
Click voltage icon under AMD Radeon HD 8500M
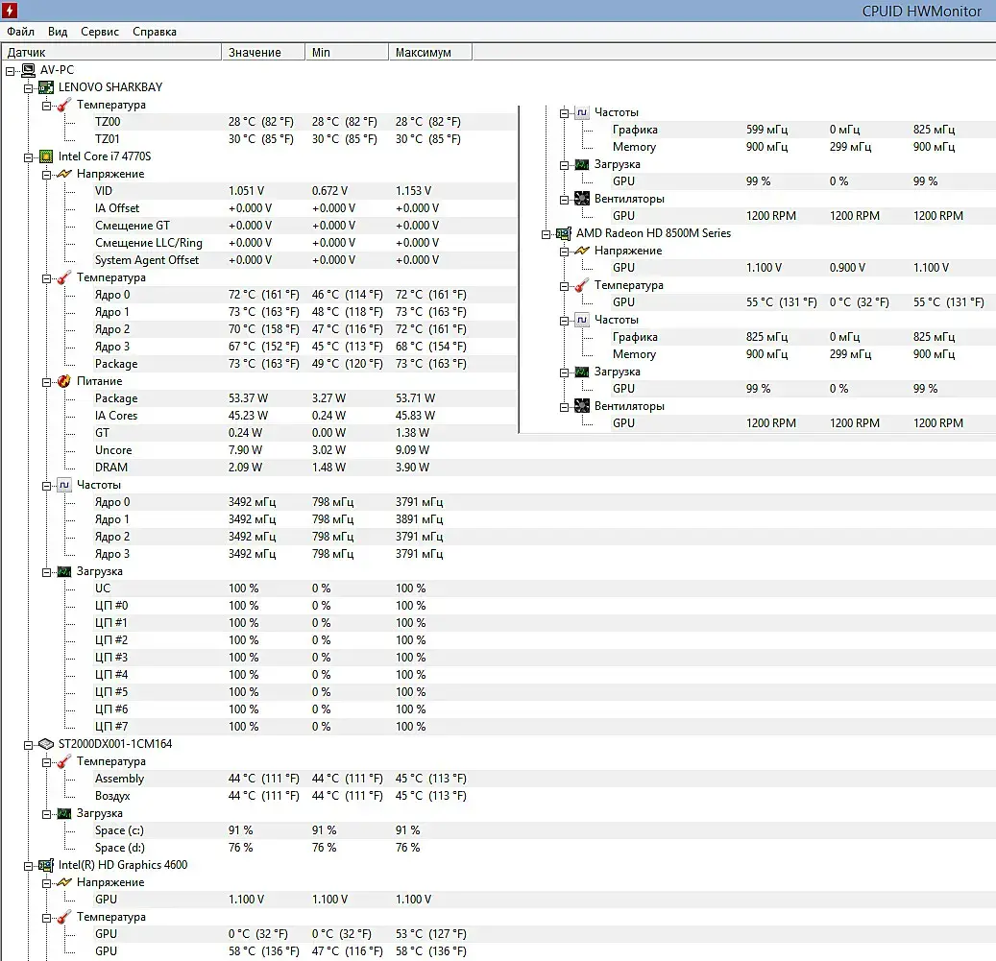(x=582, y=251)
